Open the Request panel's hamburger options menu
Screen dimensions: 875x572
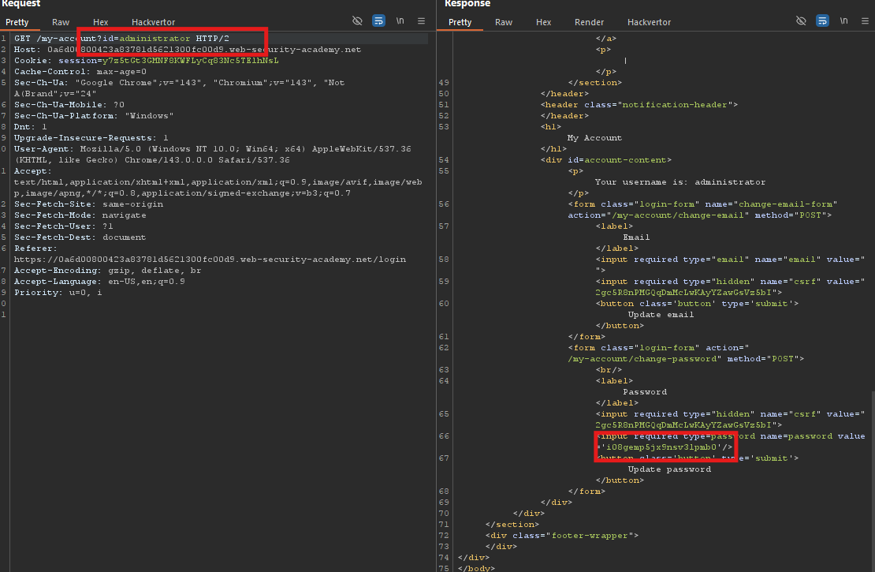(x=421, y=21)
